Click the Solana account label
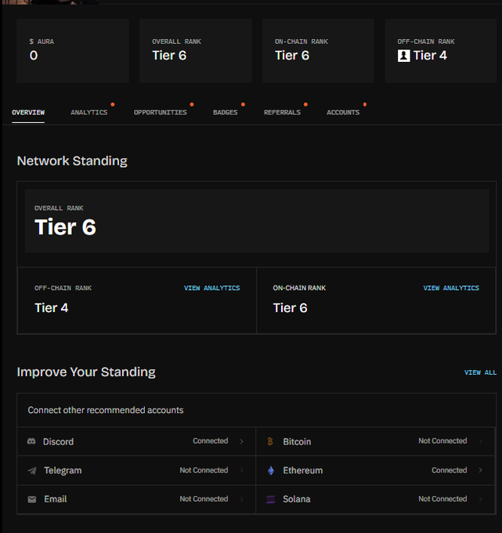 [x=297, y=499]
